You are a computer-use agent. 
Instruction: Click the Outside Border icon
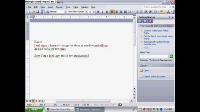[x=155, y=12]
